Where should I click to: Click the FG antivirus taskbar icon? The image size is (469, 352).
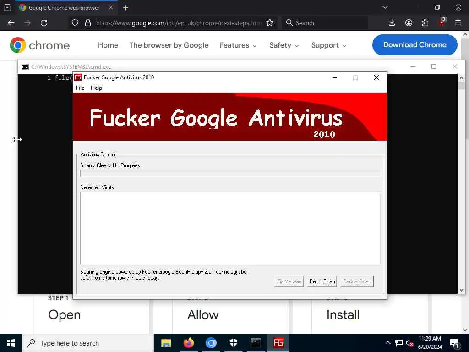[278, 343]
